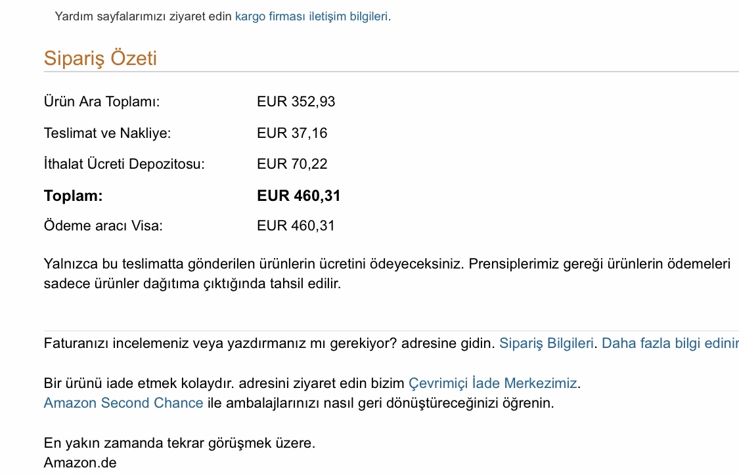Click the Amazon.de signature text
Viewport: 739px width, 474px height.
tap(80, 463)
